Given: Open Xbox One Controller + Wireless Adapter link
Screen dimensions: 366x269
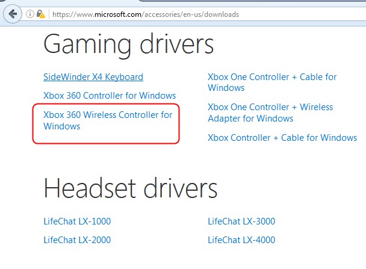Looking at the screenshot, I should (x=270, y=113).
